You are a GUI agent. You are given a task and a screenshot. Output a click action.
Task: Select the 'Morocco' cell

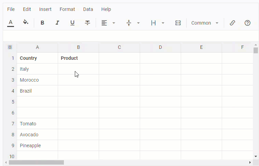pos(38,80)
